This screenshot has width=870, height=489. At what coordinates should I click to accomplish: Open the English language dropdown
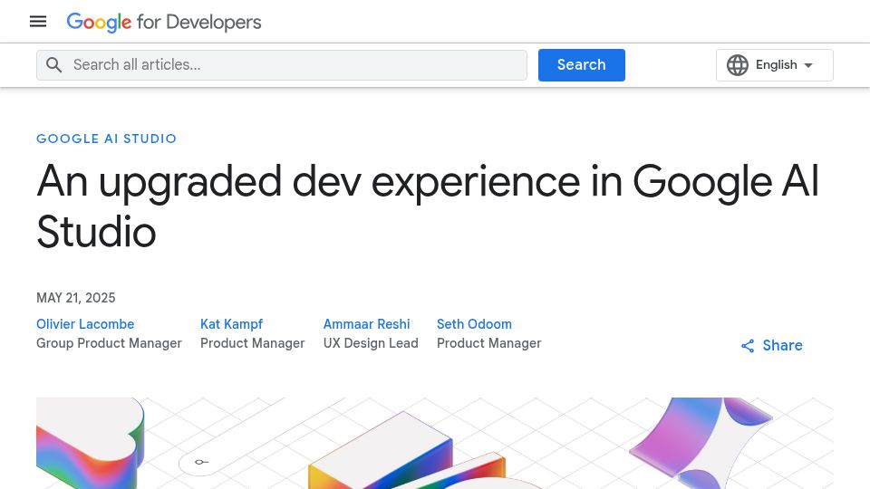coord(775,65)
